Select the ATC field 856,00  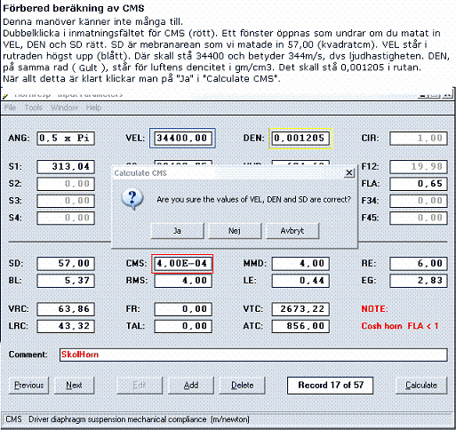[300, 326]
